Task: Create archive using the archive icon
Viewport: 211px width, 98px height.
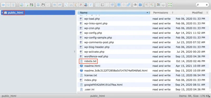Action: point(152,5)
